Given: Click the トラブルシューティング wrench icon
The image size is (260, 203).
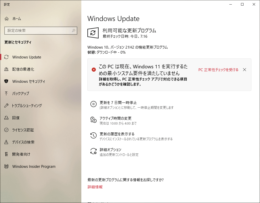Looking at the screenshot, I should pyautogui.click(x=6, y=106).
